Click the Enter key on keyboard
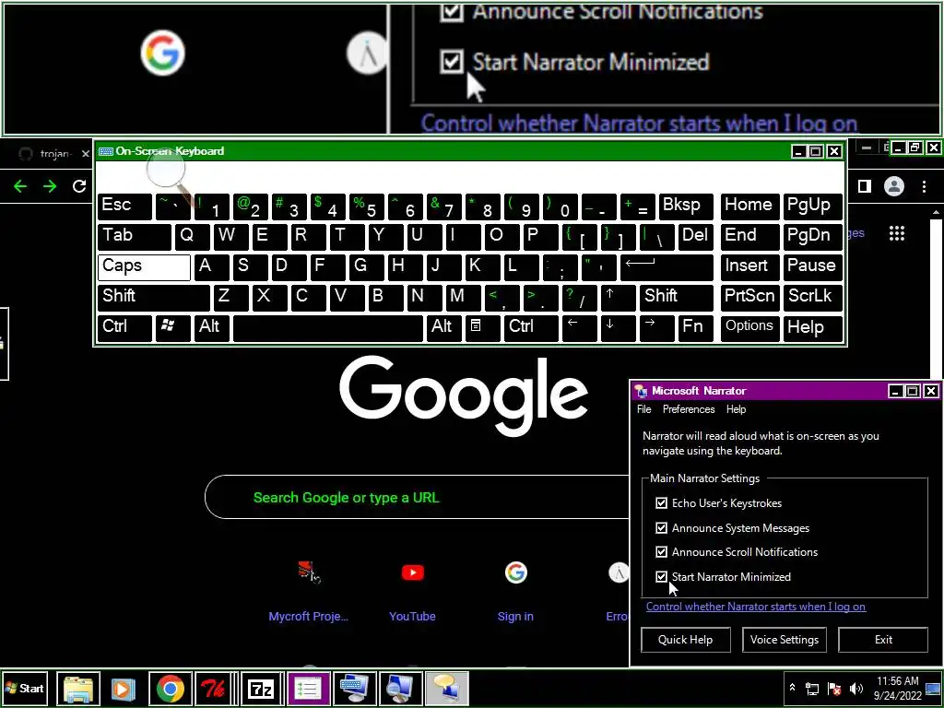The image size is (944, 708). click(x=667, y=266)
